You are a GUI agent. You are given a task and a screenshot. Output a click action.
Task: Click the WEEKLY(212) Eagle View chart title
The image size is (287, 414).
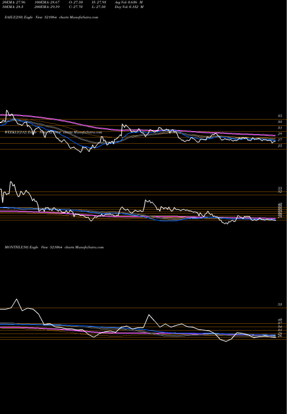53,132
